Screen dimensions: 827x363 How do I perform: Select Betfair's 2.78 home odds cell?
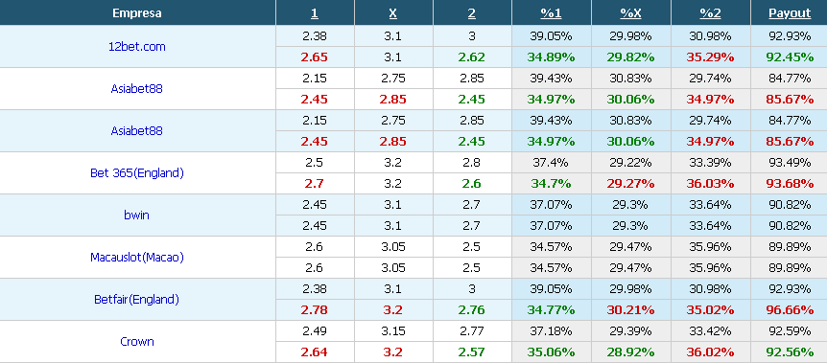tap(315, 309)
